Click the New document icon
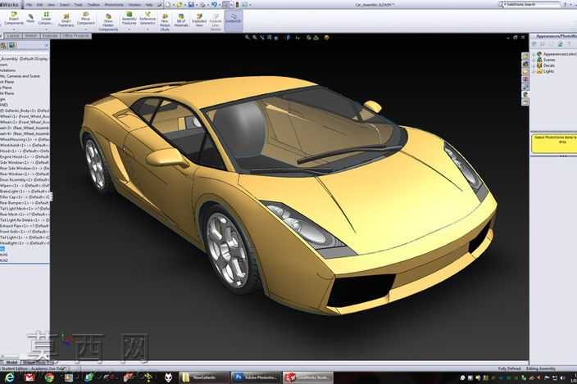Viewport: 577px width, 384px height. point(168,5)
